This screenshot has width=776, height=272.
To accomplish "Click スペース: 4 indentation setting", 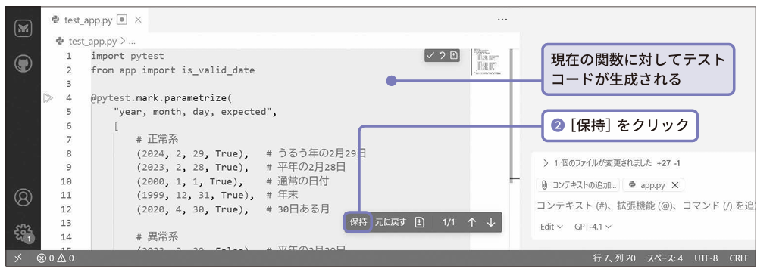I will tap(665, 258).
